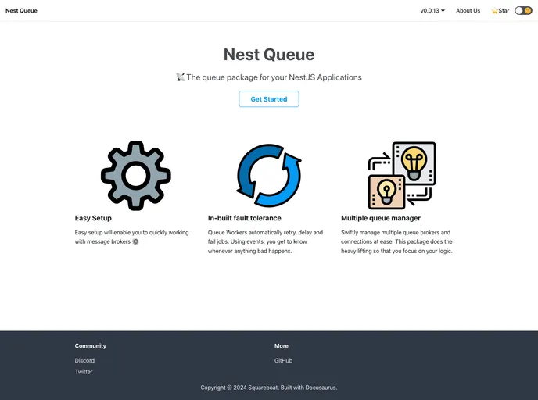Click the Get Started button

pyautogui.click(x=269, y=99)
